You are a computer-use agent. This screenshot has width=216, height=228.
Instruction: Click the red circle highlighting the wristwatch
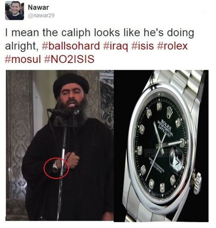(x=56, y=168)
